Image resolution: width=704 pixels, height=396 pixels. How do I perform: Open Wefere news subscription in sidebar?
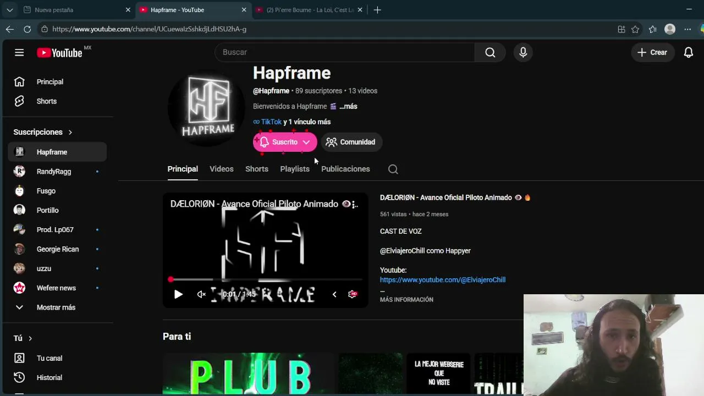[57, 288]
